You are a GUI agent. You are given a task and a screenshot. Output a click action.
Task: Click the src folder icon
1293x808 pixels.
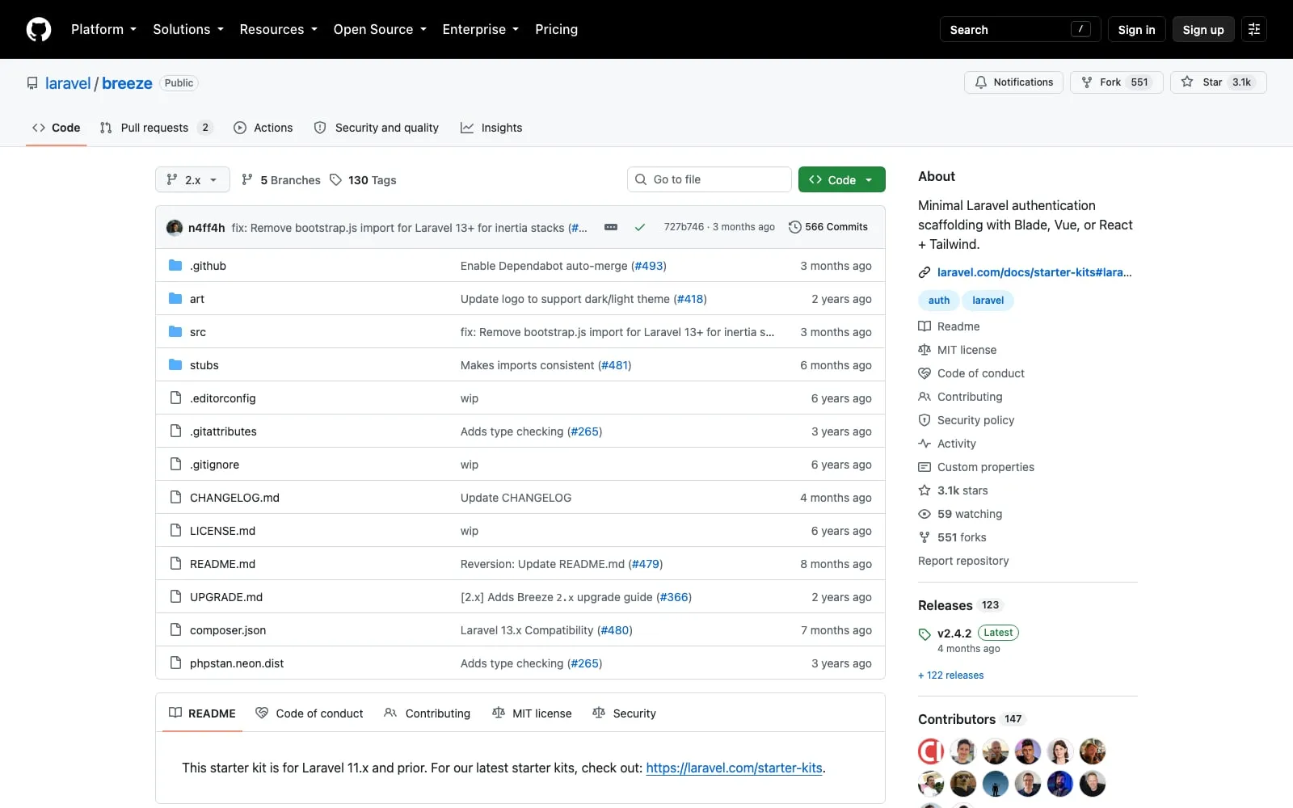point(175,331)
